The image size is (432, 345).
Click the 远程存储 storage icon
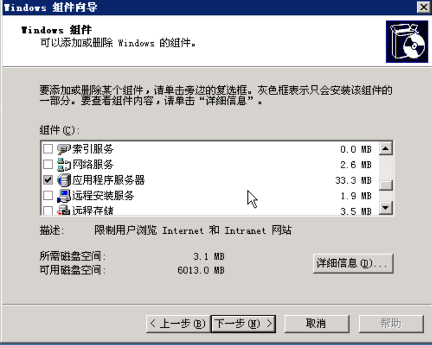tap(63, 210)
